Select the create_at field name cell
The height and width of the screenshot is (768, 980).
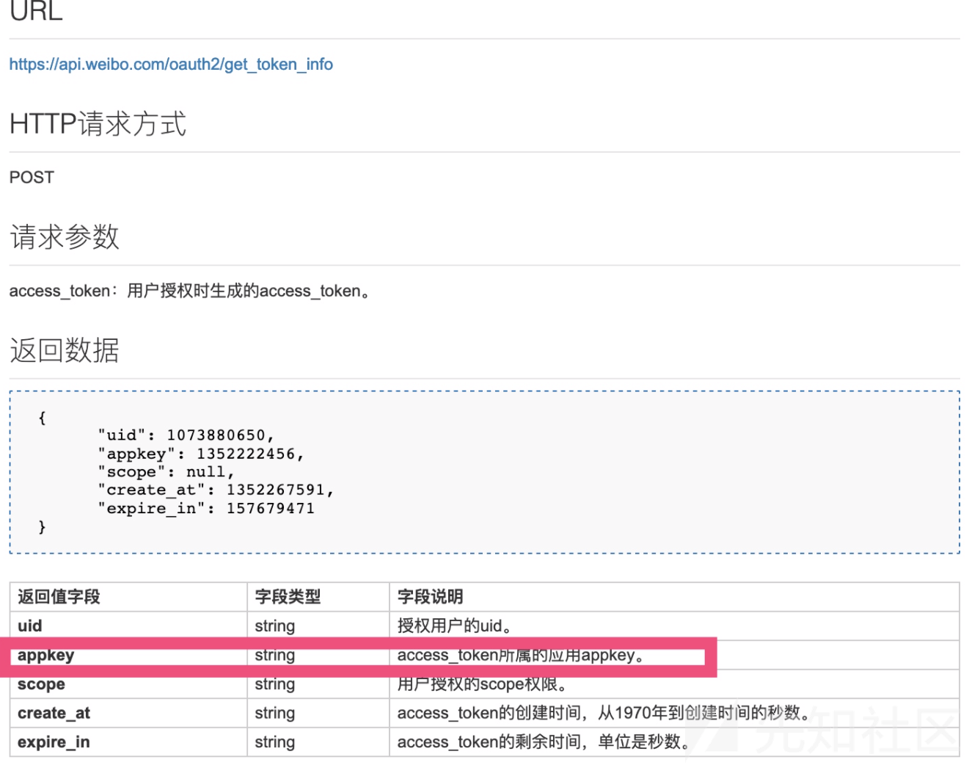pos(128,713)
